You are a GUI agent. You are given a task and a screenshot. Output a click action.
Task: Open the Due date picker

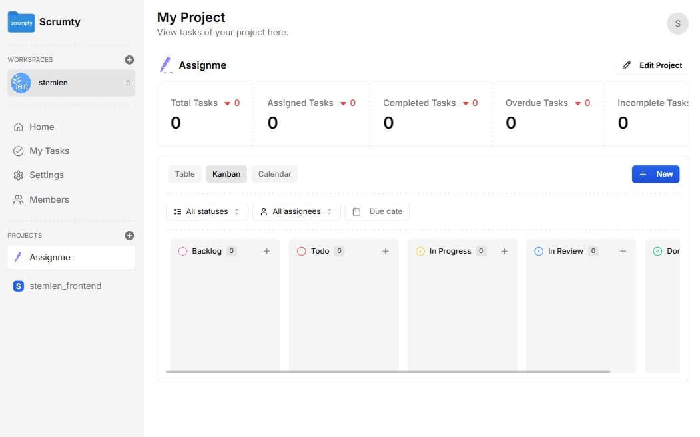pyautogui.click(x=378, y=211)
